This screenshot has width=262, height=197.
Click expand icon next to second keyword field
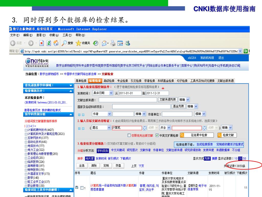pos(204,128)
